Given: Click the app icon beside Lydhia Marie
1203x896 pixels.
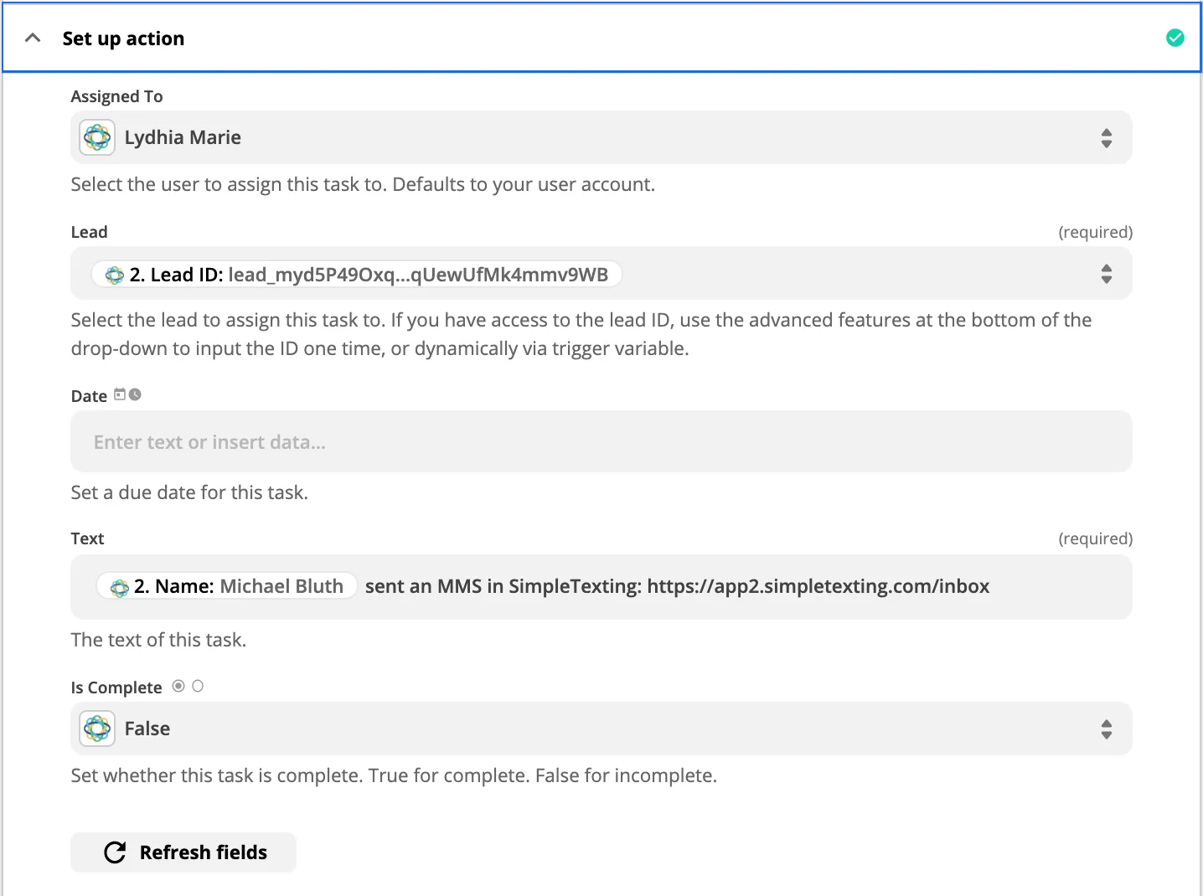Looking at the screenshot, I should (x=97, y=137).
